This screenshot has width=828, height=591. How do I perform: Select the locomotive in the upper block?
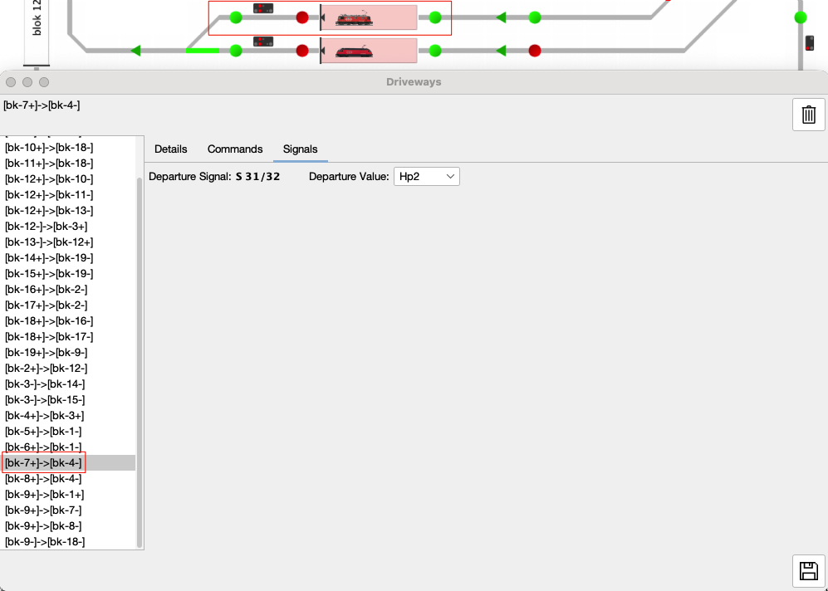coord(354,17)
